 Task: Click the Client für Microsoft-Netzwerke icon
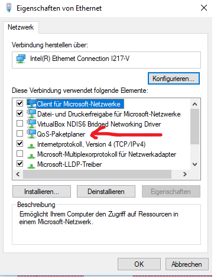[31, 104]
